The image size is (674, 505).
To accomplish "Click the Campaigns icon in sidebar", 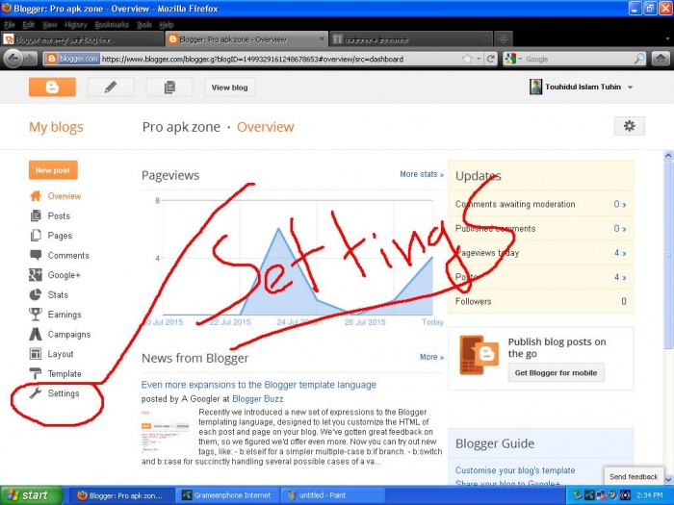I will (x=36, y=334).
